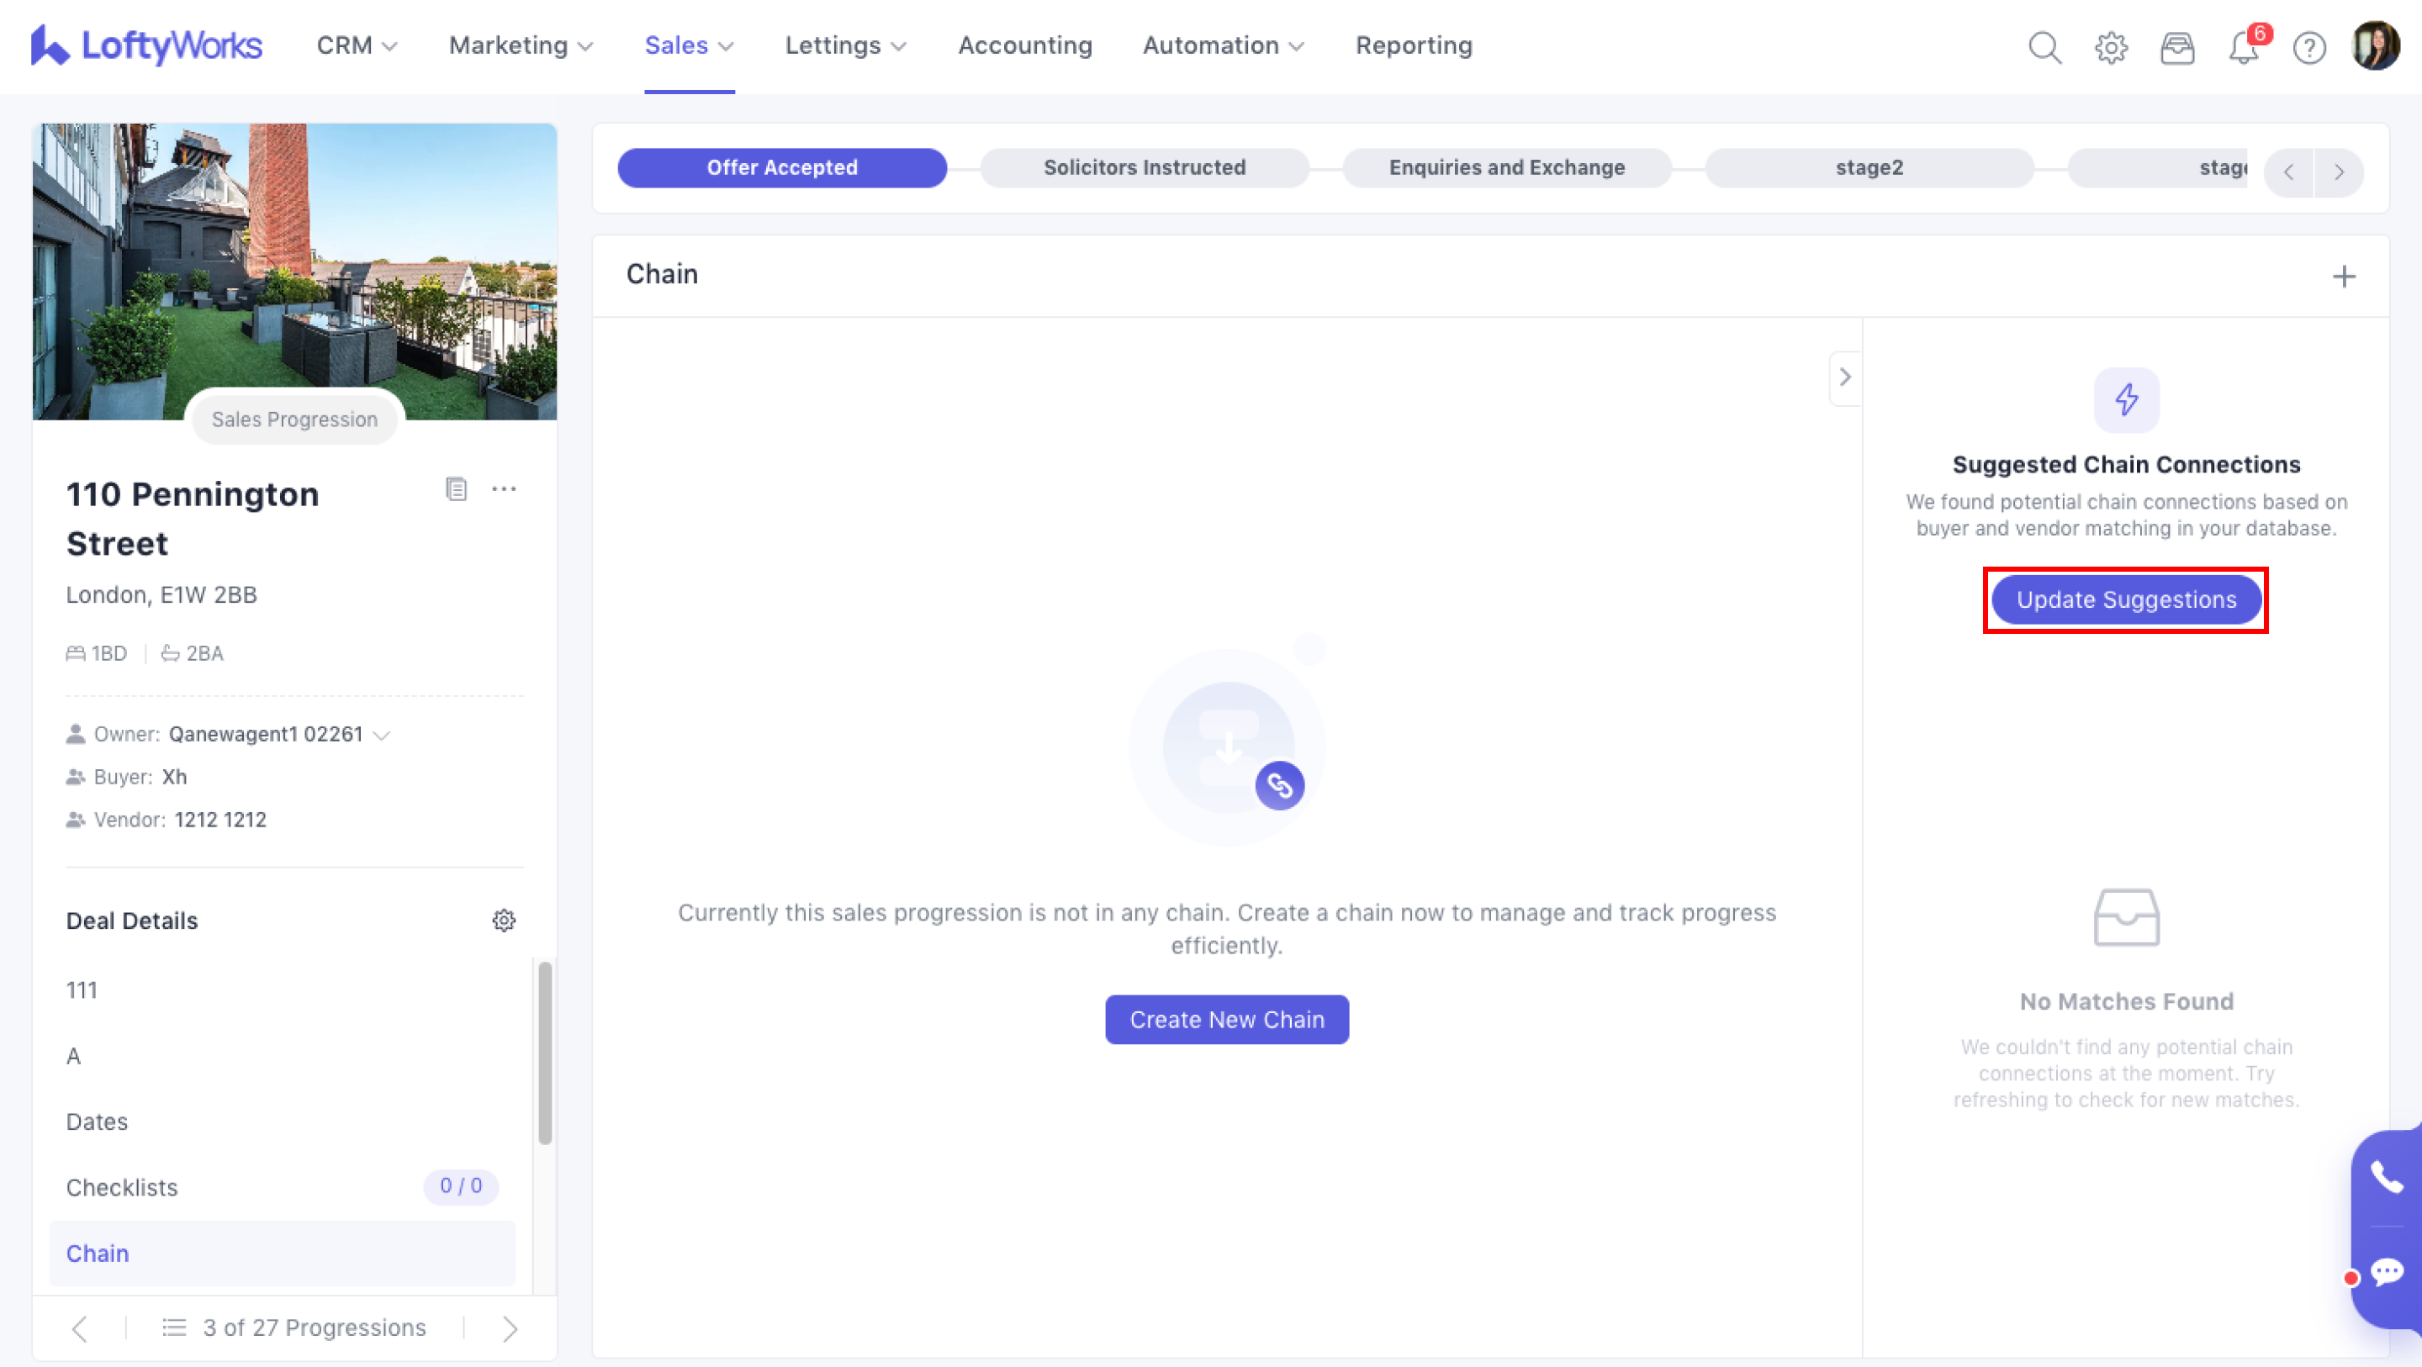
Task: Select the Solicitors Instructed stage
Action: tap(1145, 167)
